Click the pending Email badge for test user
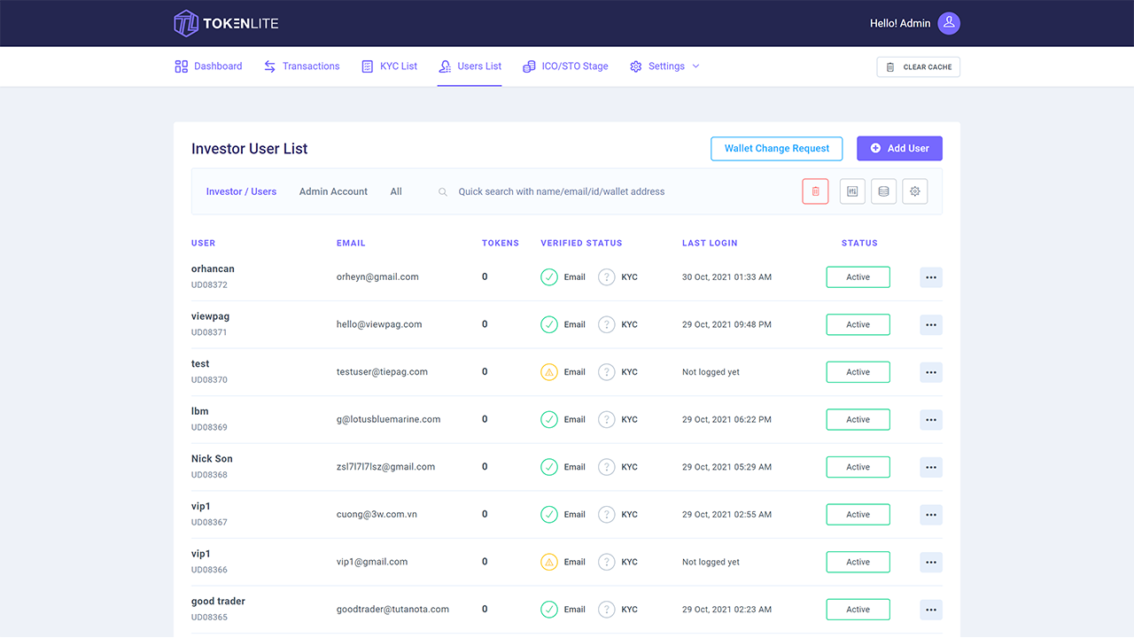The height and width of the screenshot is (638, 1134). (550, 371)
